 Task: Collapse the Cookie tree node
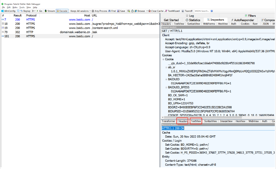[163, 59]
